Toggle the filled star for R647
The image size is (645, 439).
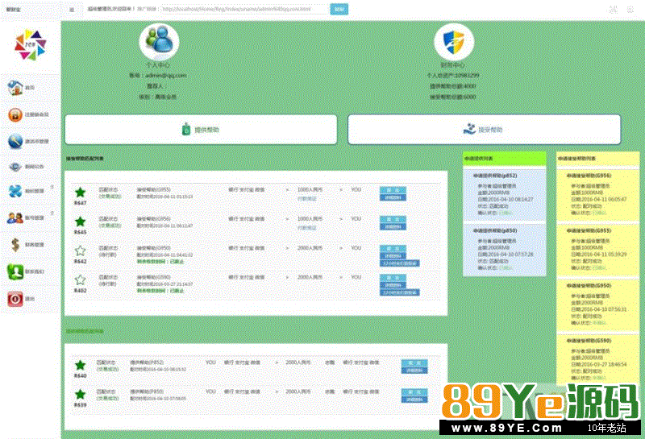80,193
